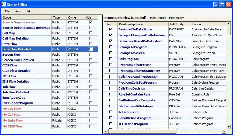This screenshot has width=233, height=135.
Task: Uncheck Hide for Source Dependencies scope
Action: [x=91, y=22]
